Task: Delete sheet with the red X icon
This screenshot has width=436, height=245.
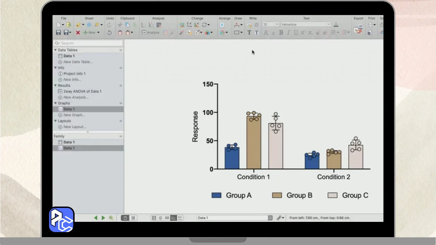Action: (78, 33)
